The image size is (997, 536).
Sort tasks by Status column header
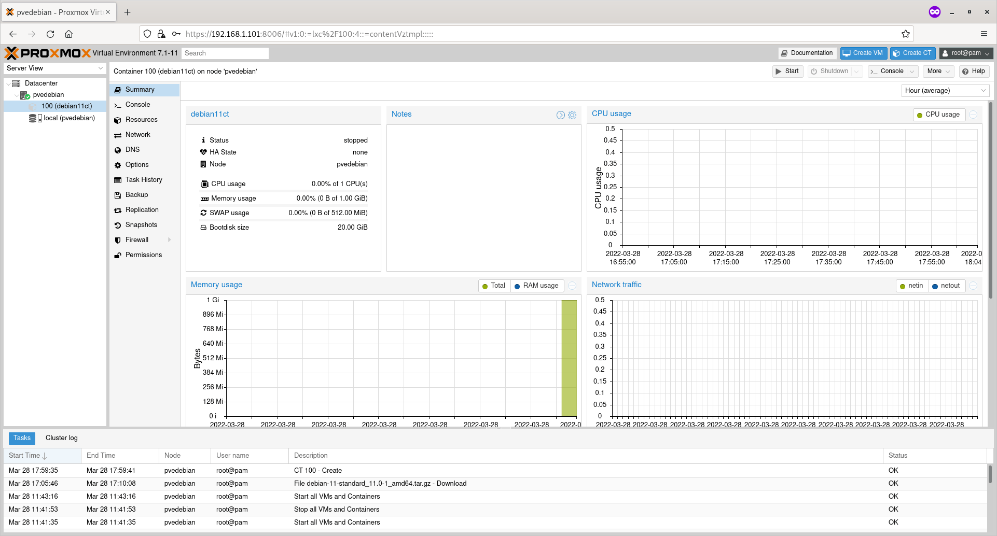click(x=935, y=456)
